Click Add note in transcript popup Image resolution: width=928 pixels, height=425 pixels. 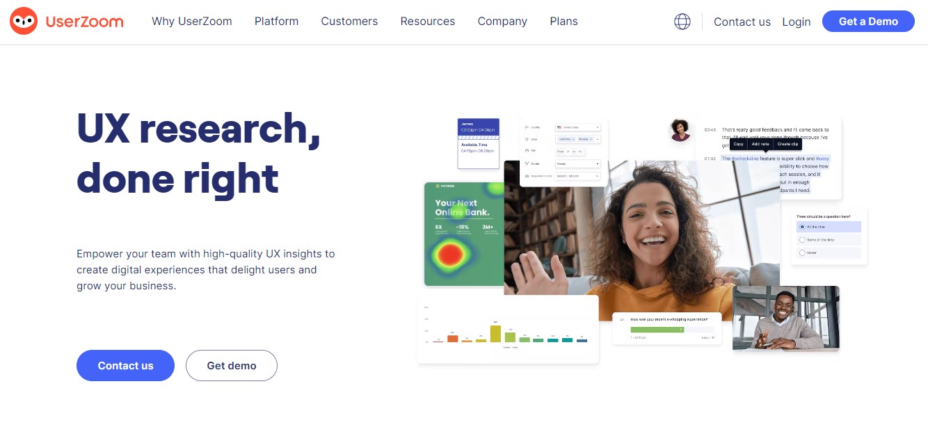pos(760,144)
